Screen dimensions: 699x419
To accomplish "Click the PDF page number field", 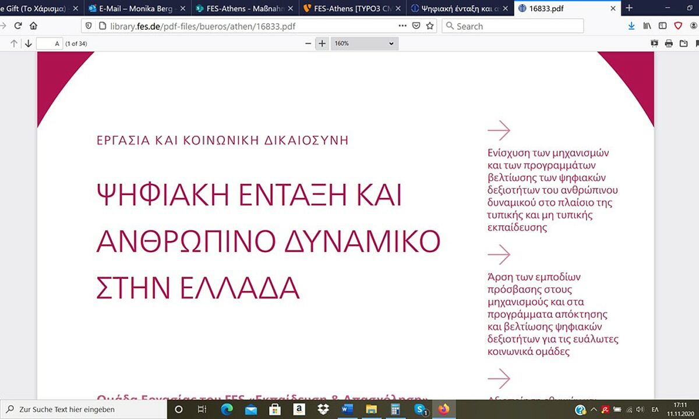I will point(50,44).
